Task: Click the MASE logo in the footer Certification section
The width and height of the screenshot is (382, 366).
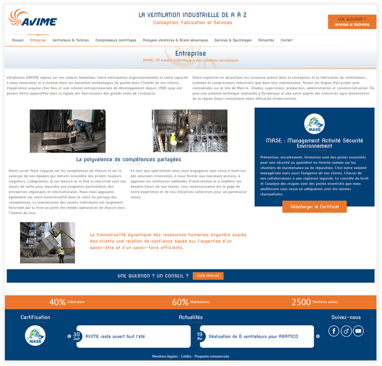Action: pyautogui.click(x=35, y=335)
